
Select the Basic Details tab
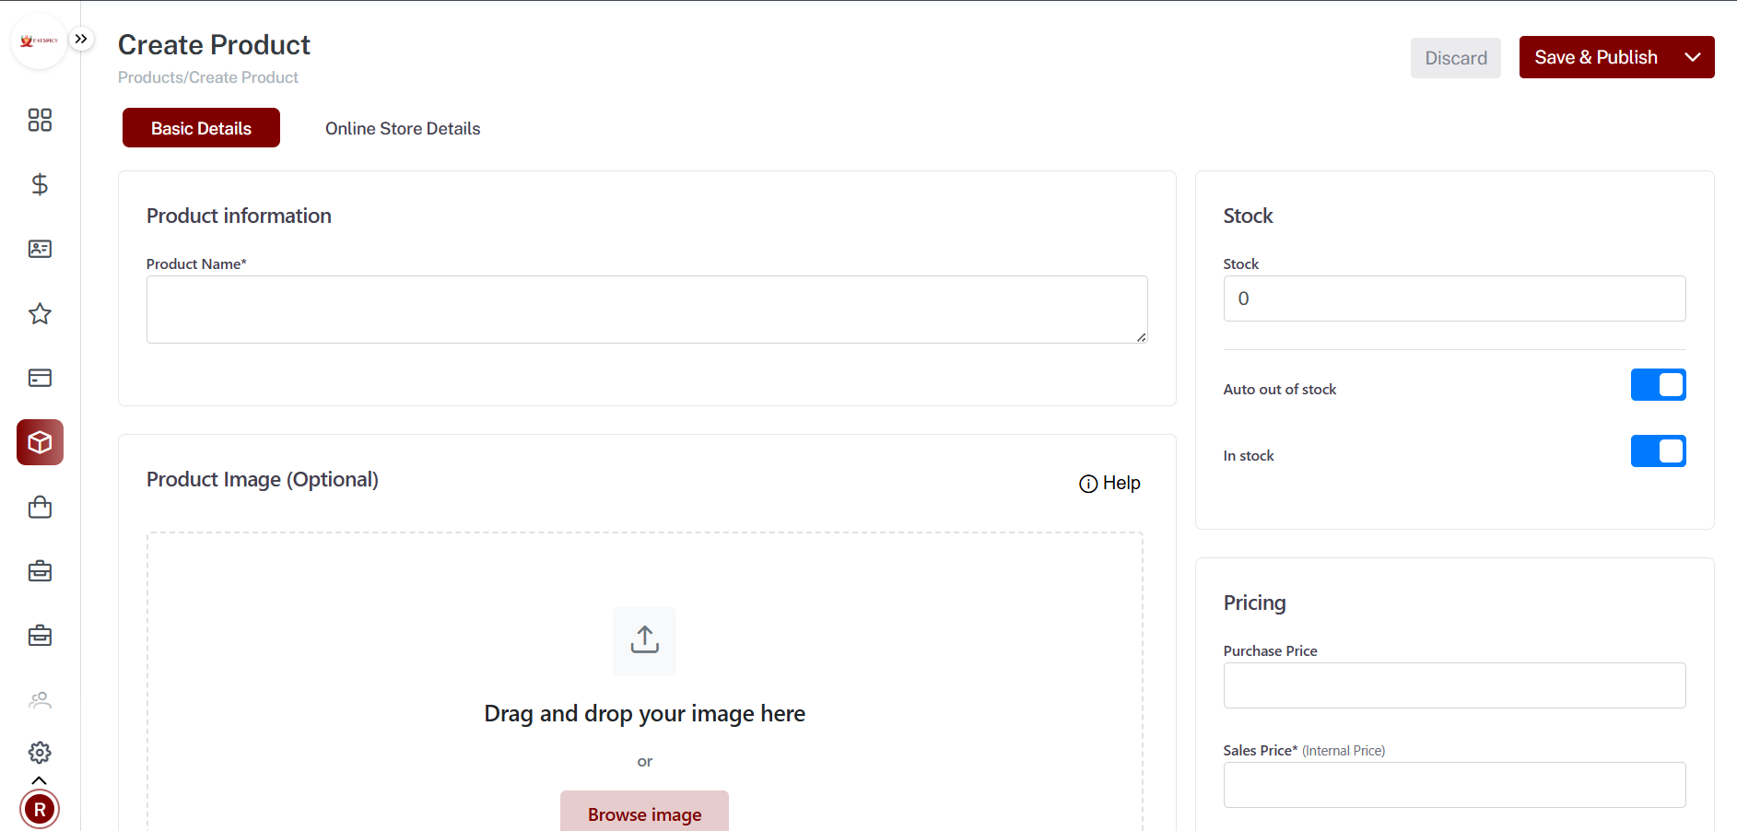click(201, 128)
